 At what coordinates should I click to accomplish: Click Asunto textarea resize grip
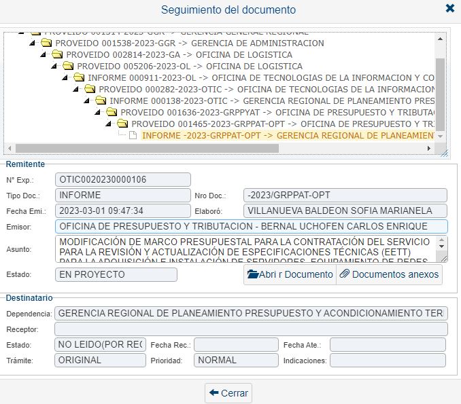pos(444,259)
